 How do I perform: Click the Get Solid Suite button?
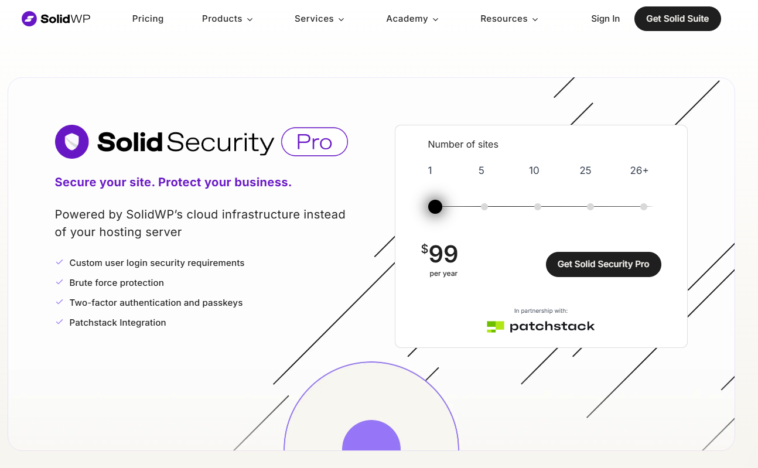tap(677, 18)
